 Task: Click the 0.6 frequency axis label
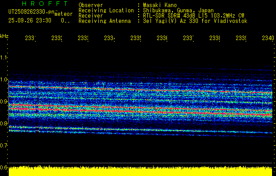coord(4,167)
